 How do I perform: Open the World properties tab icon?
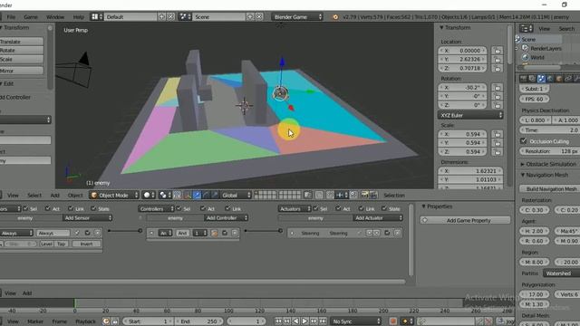(550, 79)
